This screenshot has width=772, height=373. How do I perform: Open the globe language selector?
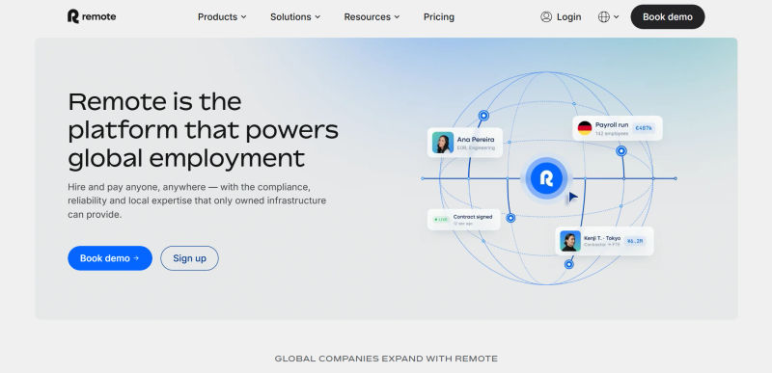coord(609,17)
